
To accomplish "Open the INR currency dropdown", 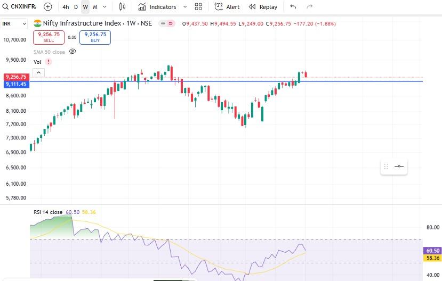I will point(14,24).
